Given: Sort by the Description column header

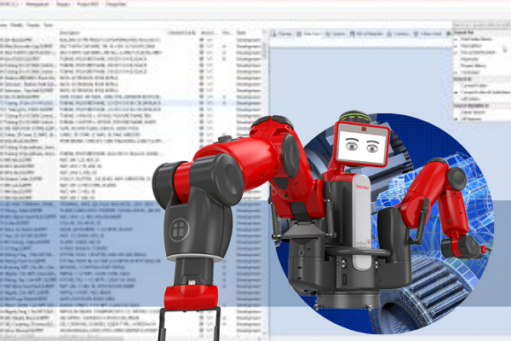Looking at the screenshot, I should [x=70, y=32].
